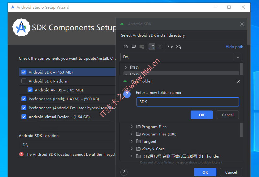The width and height of the screenshot is (259, 177).
Task: Toggle show hidden files and directories
Action: [179, 47]
